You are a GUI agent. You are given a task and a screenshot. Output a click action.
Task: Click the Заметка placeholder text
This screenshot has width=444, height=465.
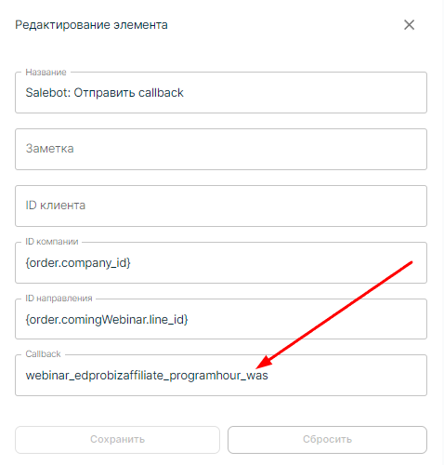(49, 149)
